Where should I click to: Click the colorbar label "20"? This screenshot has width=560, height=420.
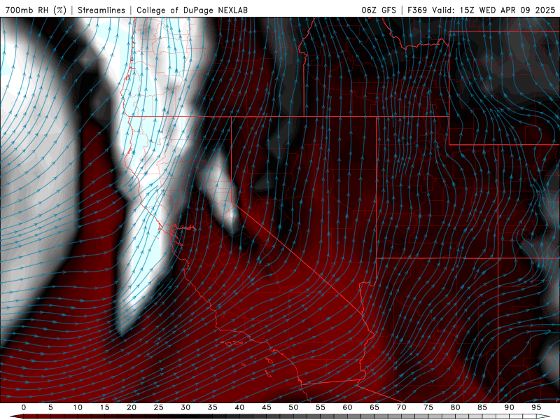tap(132, 407)
